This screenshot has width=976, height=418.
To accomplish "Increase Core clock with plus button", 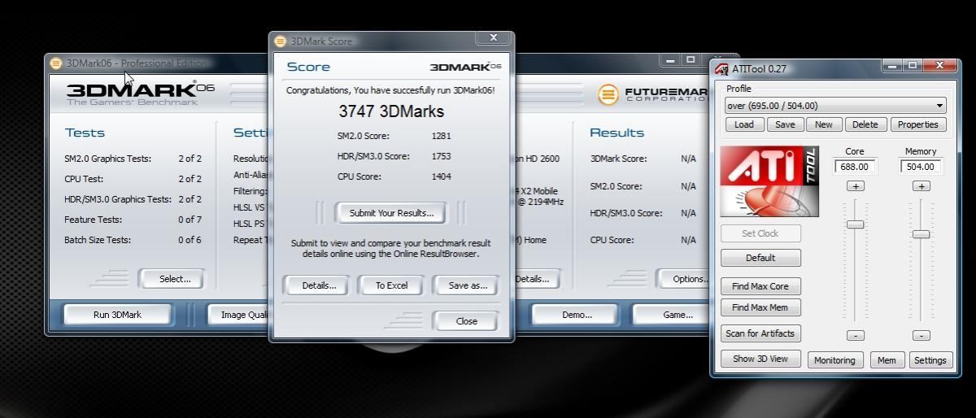I will click(x=855, y=186).
